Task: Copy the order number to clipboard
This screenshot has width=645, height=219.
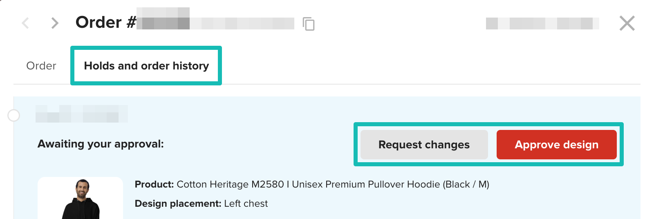Action: pos(309,24)
